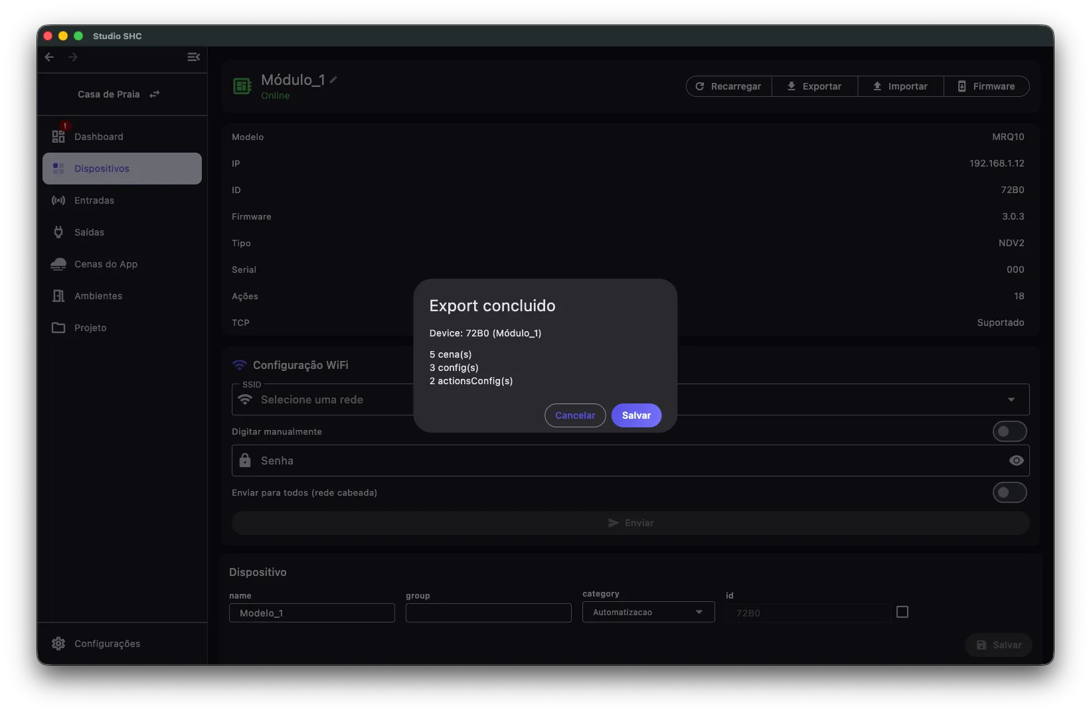
Task: Collapse the sidebar menu icon
Action: [193, 57]
